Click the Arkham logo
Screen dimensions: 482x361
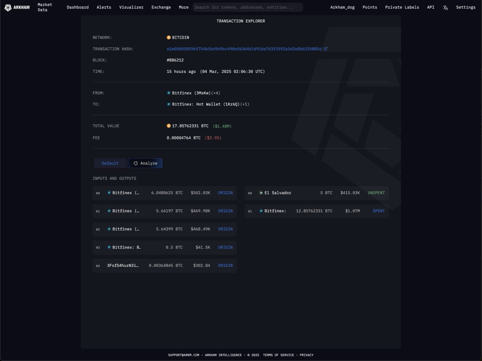pyautogui.click(x=8, y=7)
